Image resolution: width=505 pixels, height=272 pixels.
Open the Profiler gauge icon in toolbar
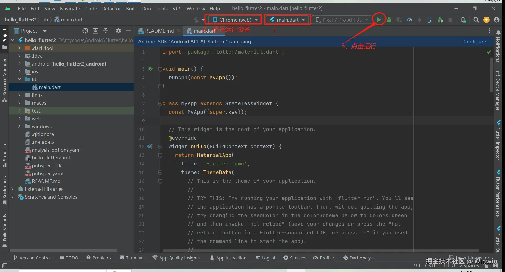click(x=410, y=20)
